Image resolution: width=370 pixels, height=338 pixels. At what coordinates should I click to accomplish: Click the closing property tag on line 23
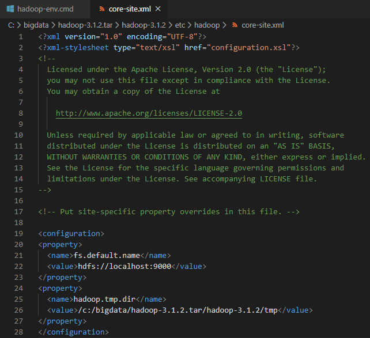[x=62, y=278]
